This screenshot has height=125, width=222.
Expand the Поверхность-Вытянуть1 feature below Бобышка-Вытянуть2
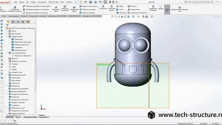pos(7,94)
